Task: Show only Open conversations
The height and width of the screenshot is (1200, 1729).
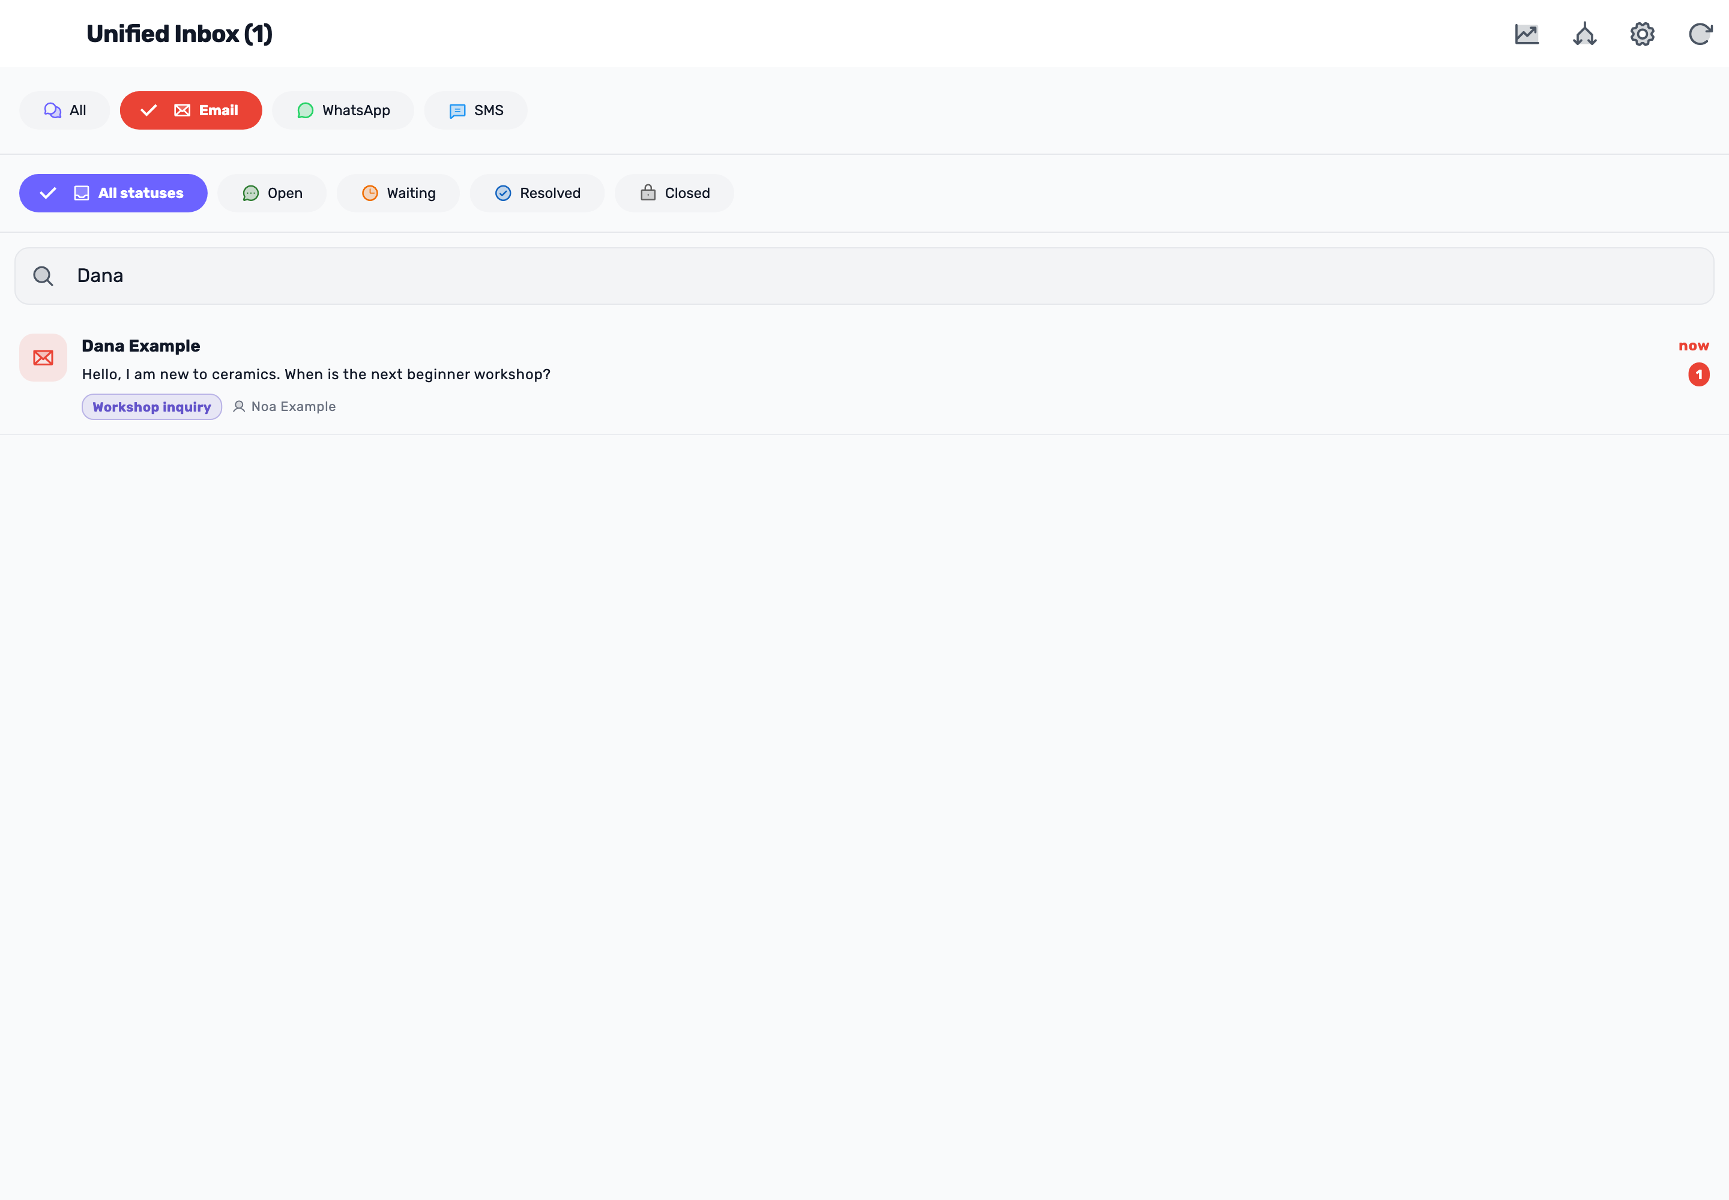Action: click(271, 193)
